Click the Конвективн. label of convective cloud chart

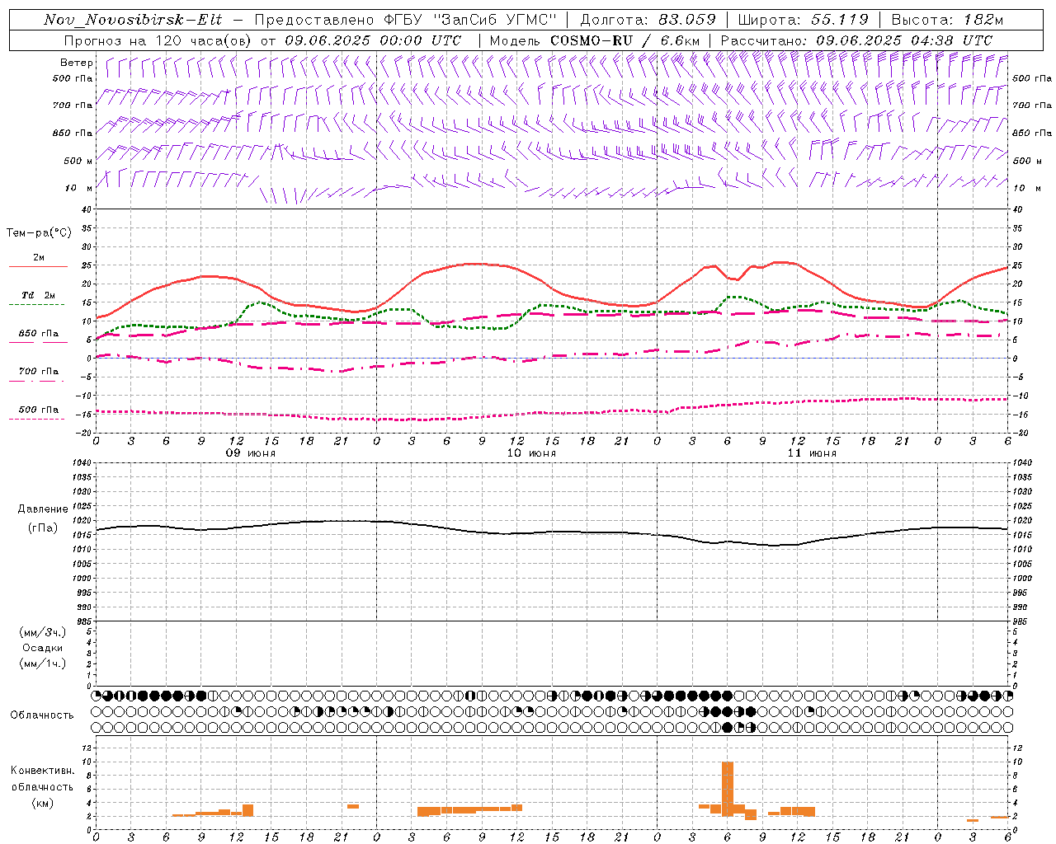pyautogui.click(x=43, y=771)
